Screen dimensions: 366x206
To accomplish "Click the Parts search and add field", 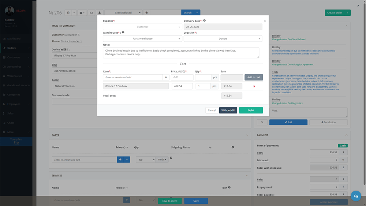I will pos(84,160).
